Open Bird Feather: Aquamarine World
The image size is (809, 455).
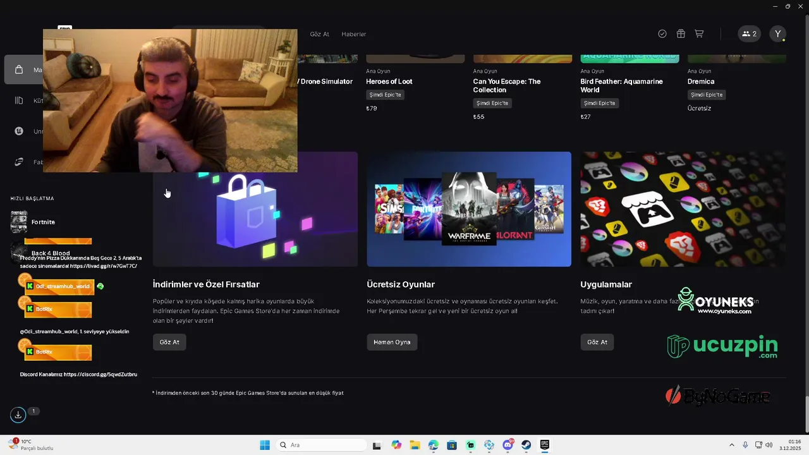pos(621,85)
